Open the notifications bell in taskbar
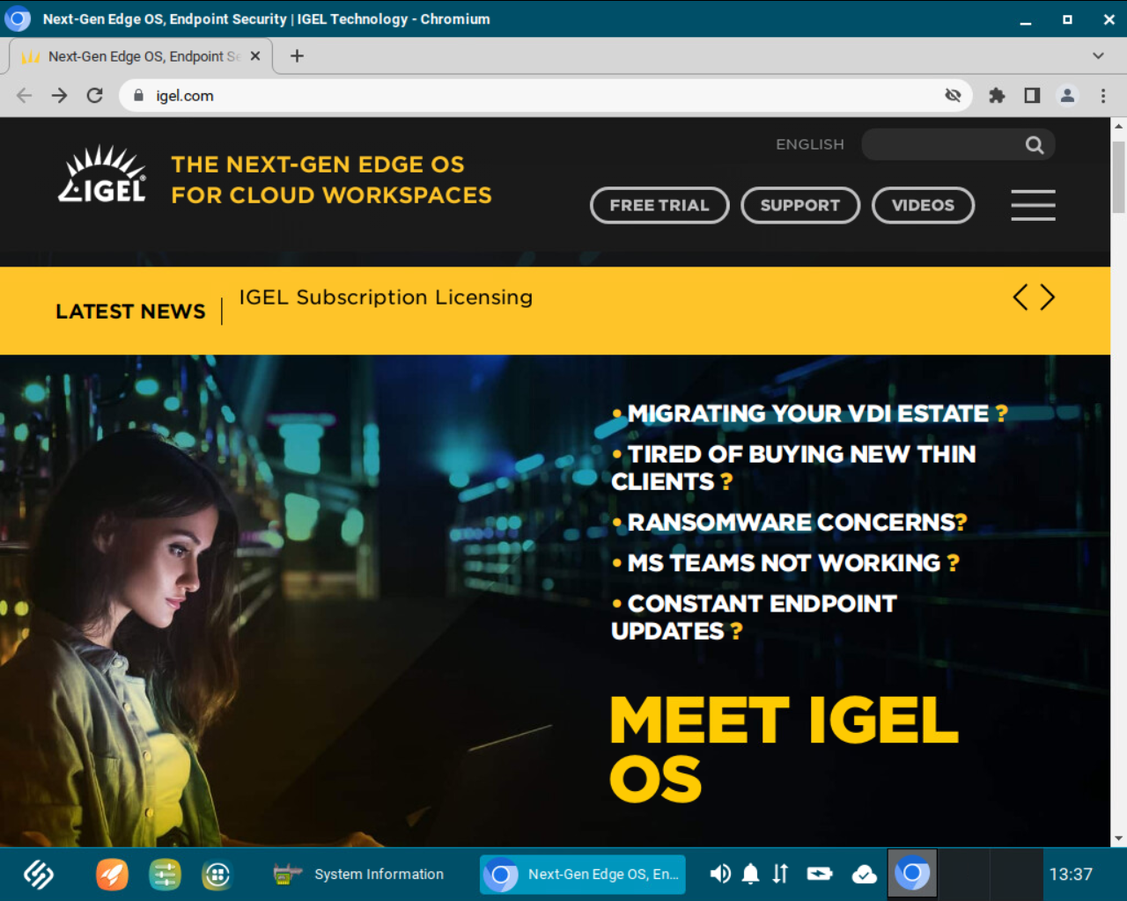Viewport: 1127px width, 901px height. click(x=750, y=874)
